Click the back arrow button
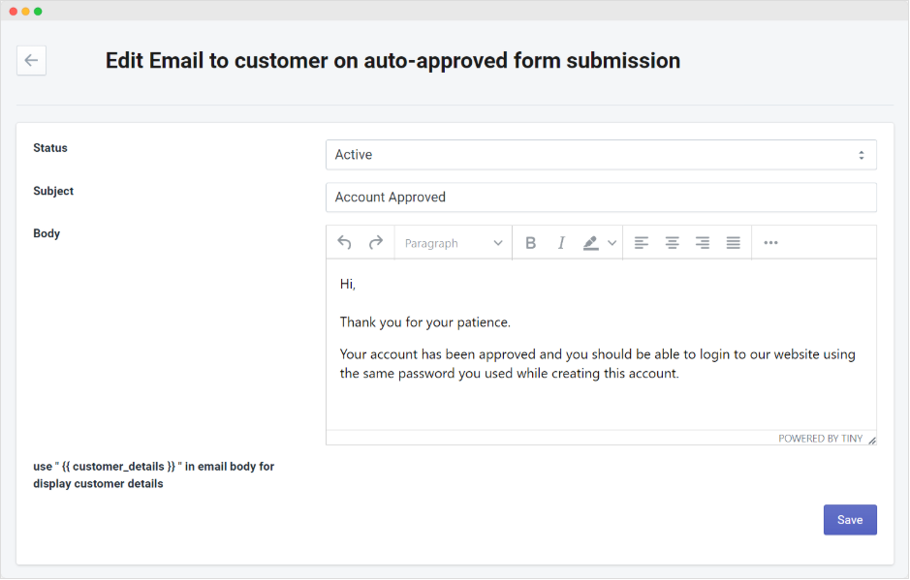The width and height of the screenshot is (910, 580). click(x=31, y=60)
